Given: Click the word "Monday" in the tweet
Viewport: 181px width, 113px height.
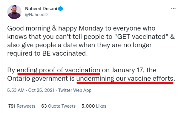Looking at the screenshot, I should [x=91, y=28].
